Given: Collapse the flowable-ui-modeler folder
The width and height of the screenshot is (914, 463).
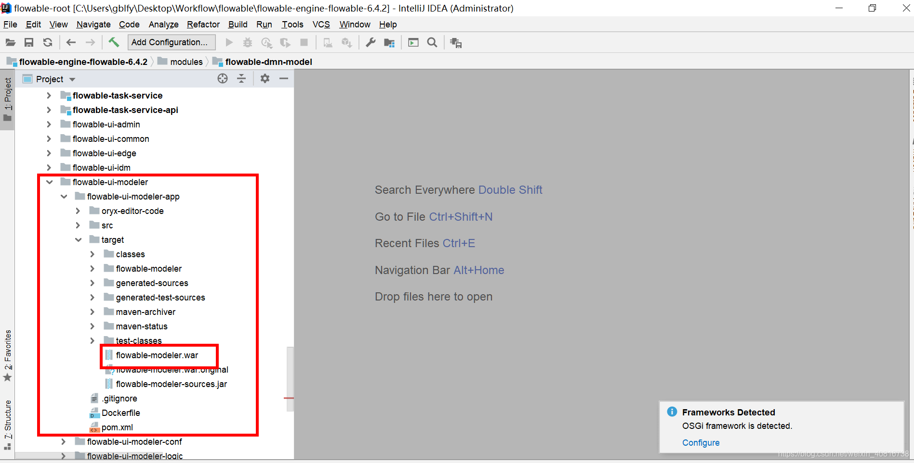Looking at the screenshot, I should (x=49, y=182).
